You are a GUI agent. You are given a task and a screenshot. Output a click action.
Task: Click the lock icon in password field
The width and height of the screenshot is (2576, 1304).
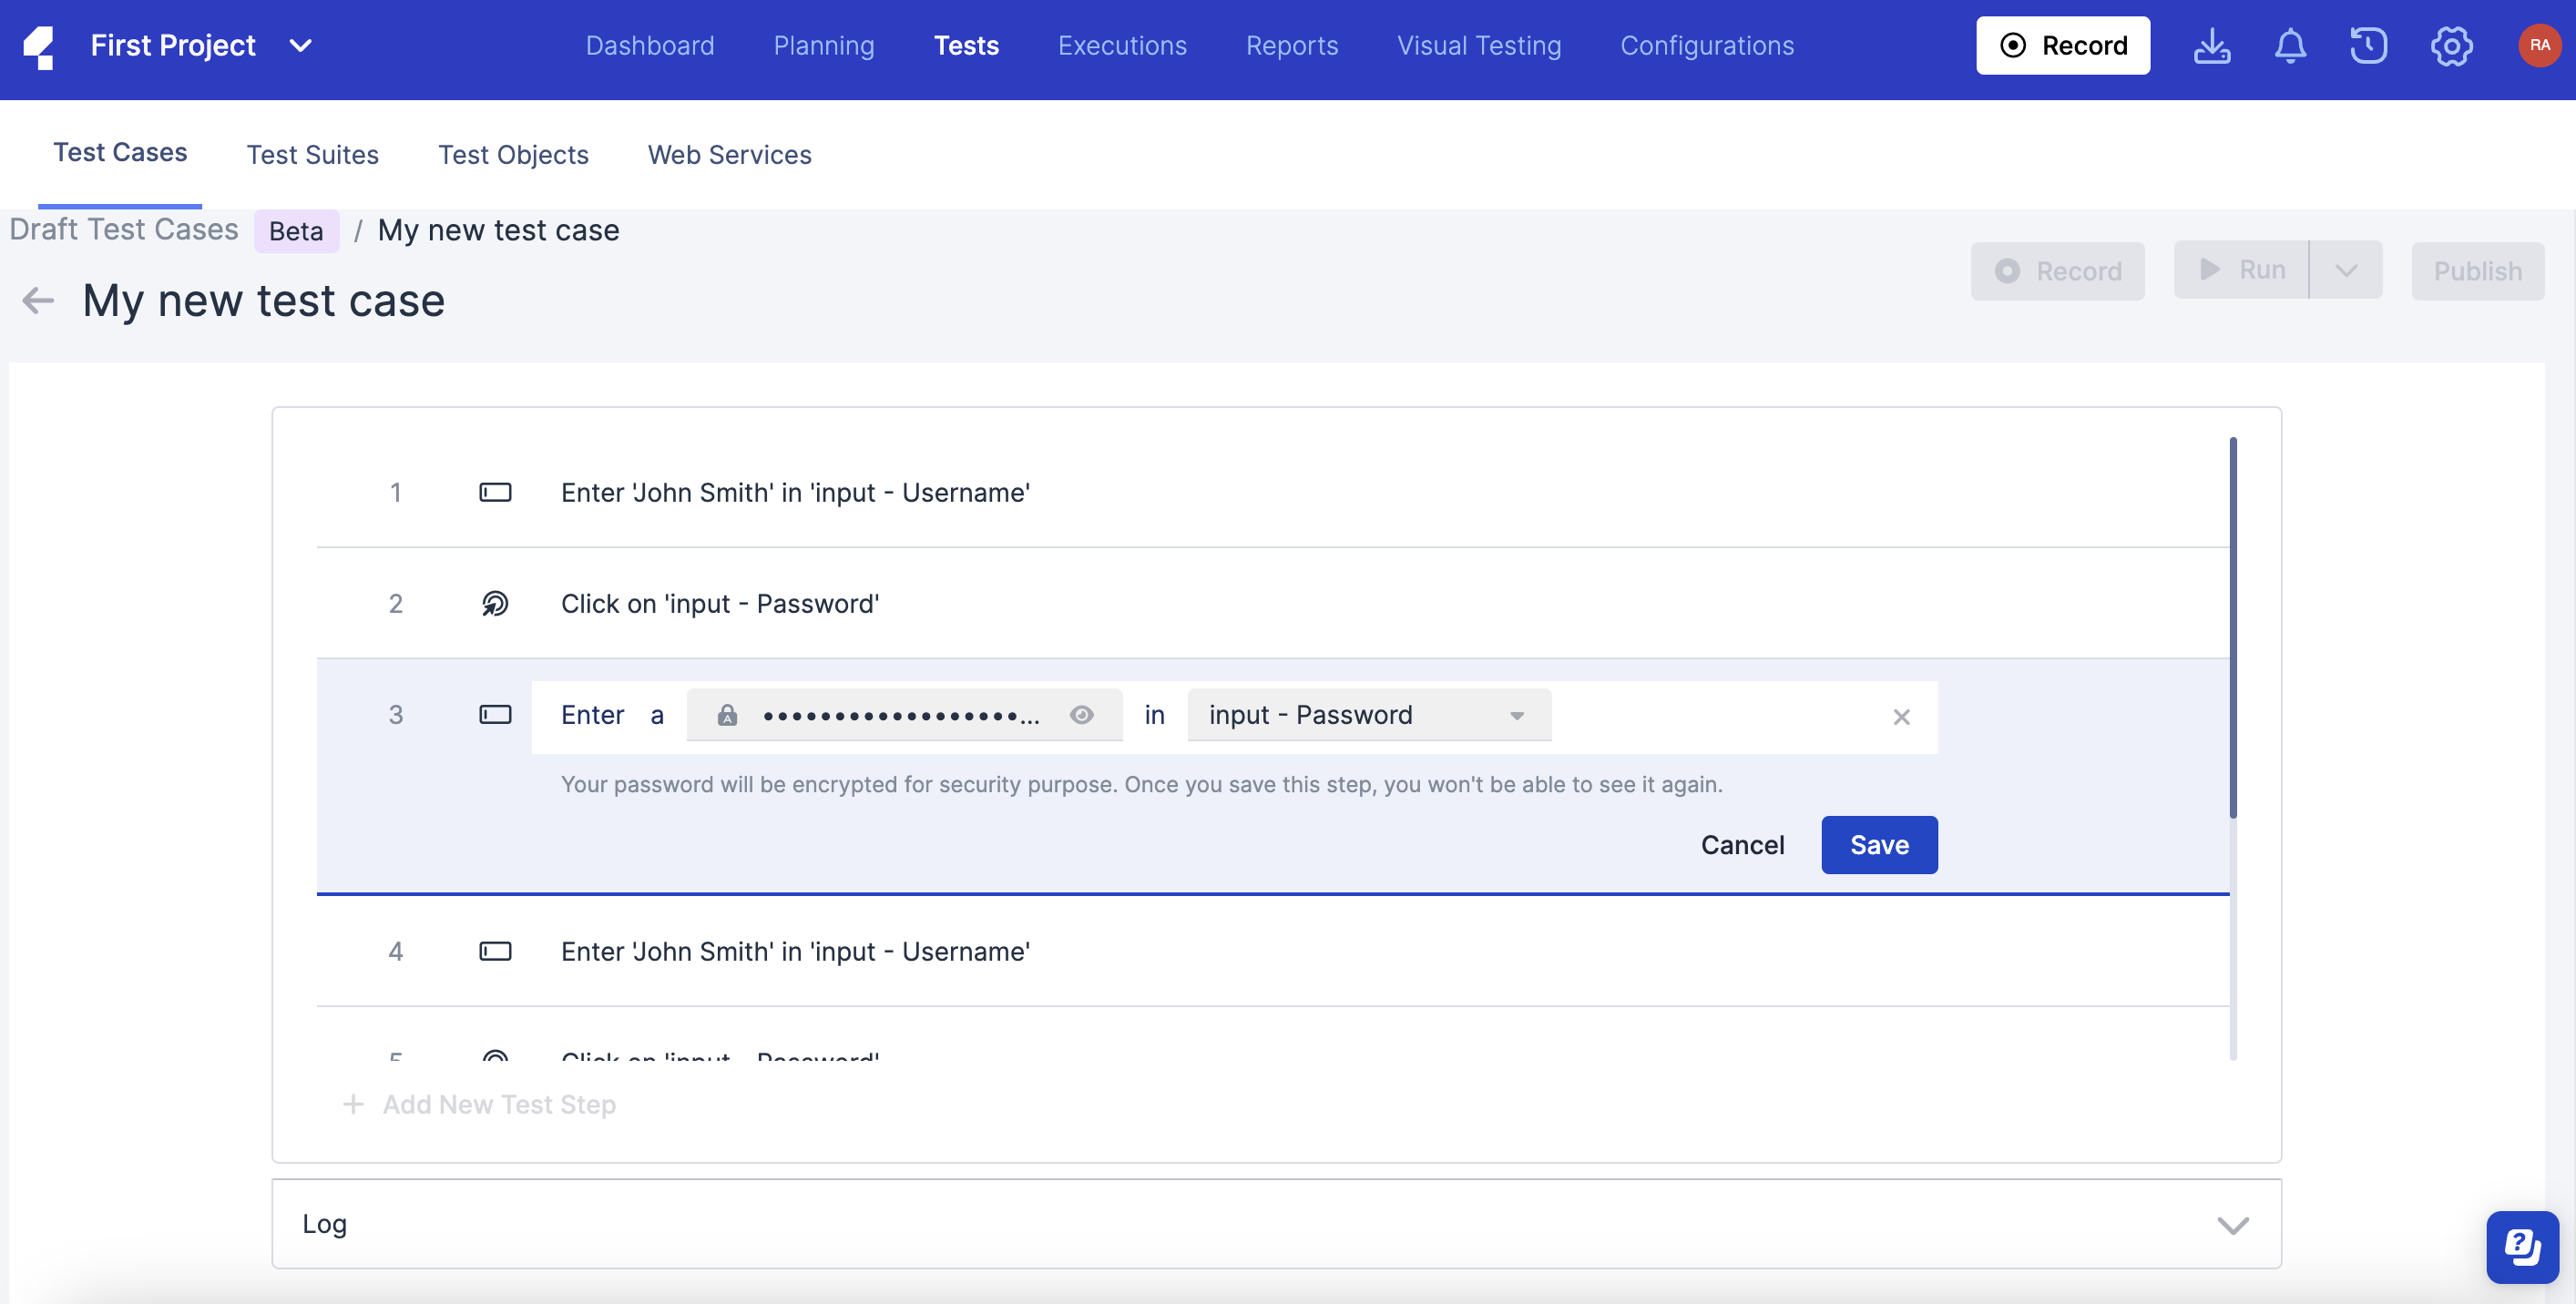[727, 716]
